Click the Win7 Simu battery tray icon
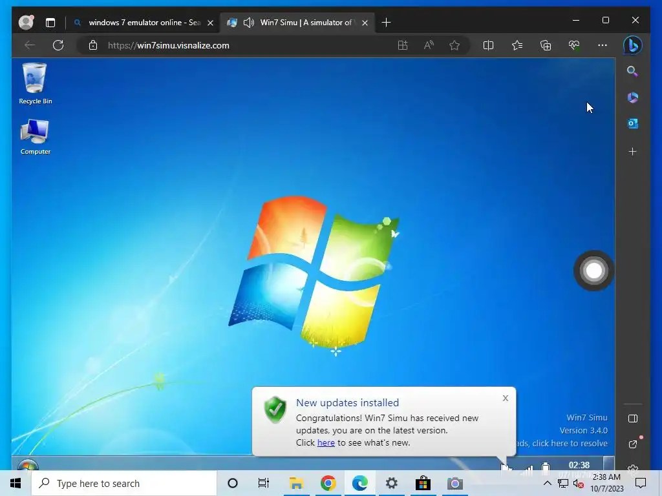This screenshot has width=662, height=496. pos(546,466)
